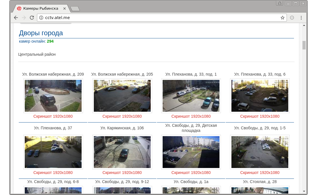The height and width of the screenshot is (195, 317).
Task: Open the Chrome three-dot menu
Action: [x=301, y=18]
